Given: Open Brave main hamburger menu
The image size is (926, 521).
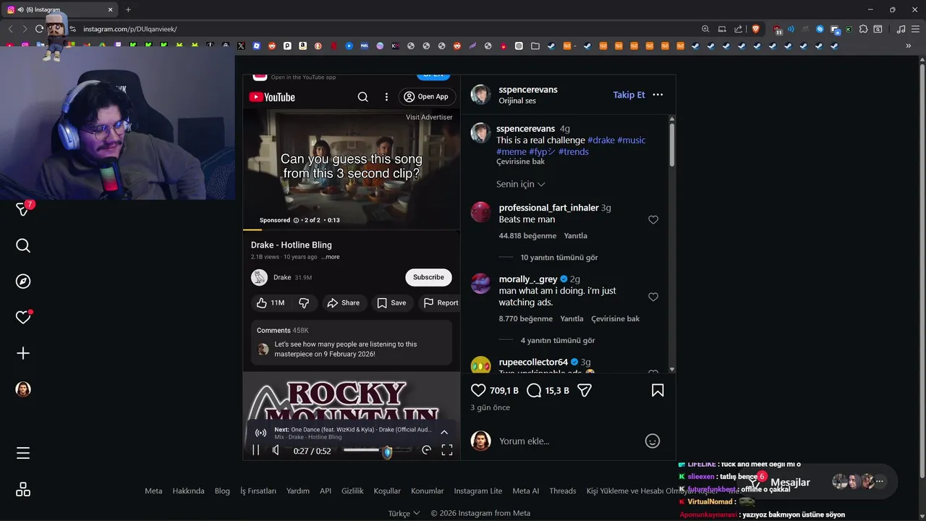Looking at the screenshot, I should [915, 29].
